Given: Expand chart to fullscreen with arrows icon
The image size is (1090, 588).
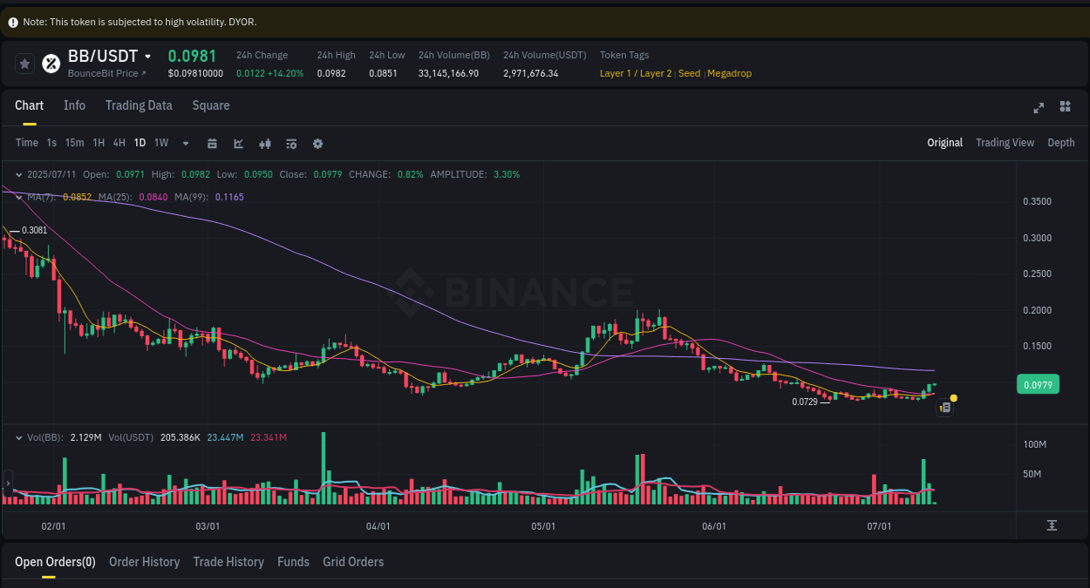Looking at the screenshot, I should pyautogui.click(x=1039, y=107).
